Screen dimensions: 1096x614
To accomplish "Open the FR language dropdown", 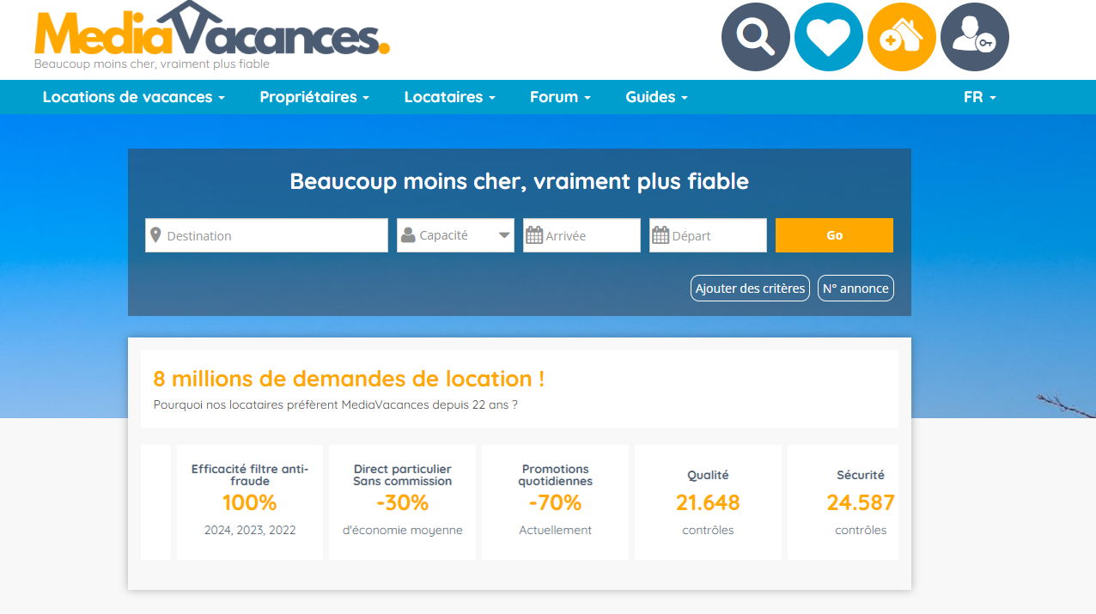I will (x=979, y=97).
